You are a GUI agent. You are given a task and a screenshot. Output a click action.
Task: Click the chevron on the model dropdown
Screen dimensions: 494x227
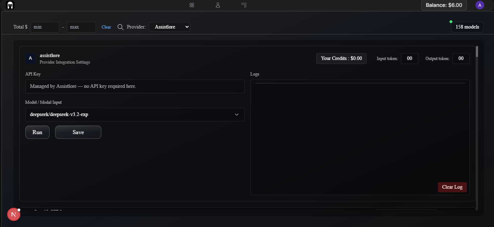tap(237, 115)
